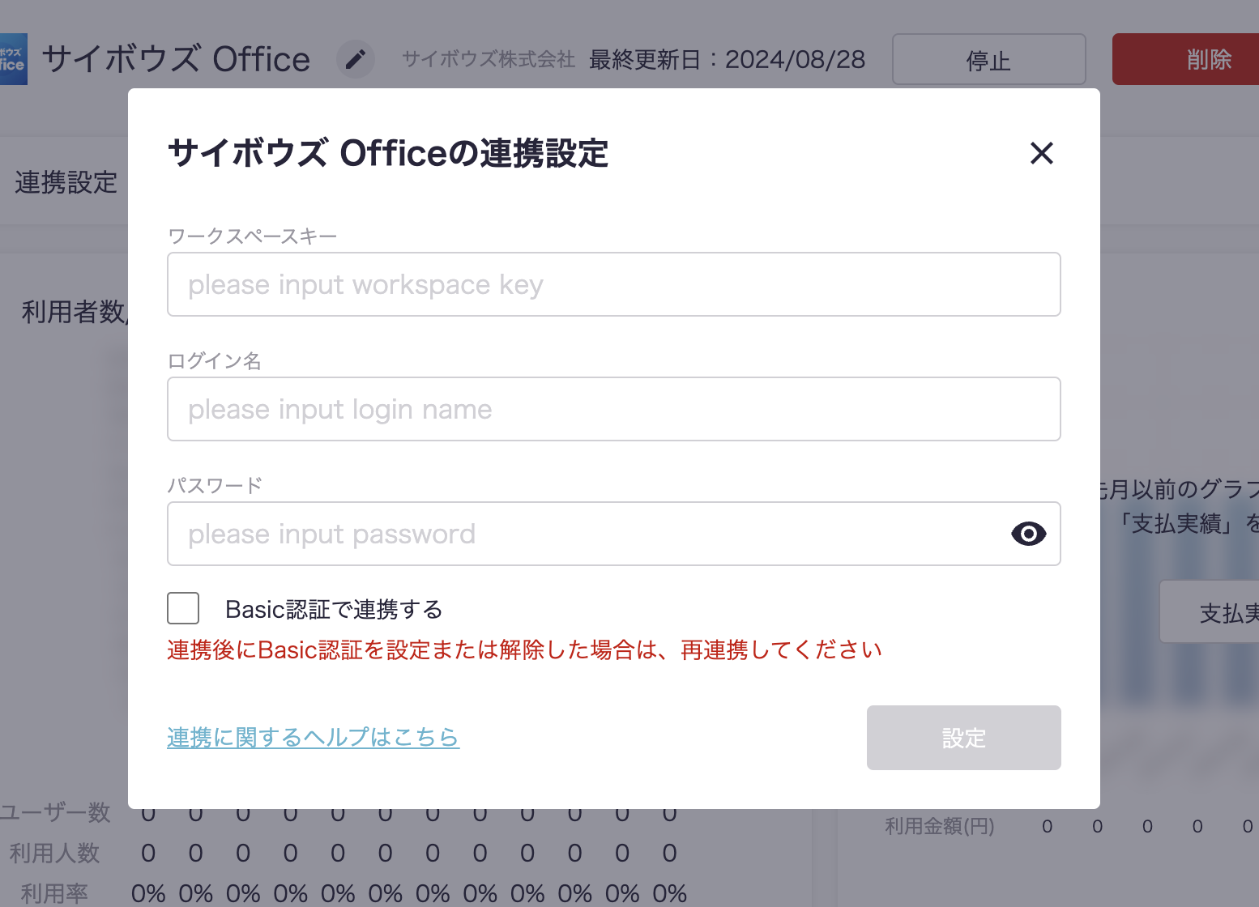Switch to the 連携設定 tab

point(66,182)
